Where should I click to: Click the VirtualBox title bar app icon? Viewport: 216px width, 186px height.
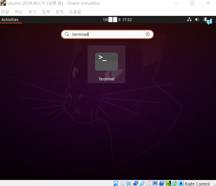(x=3, y=3)
